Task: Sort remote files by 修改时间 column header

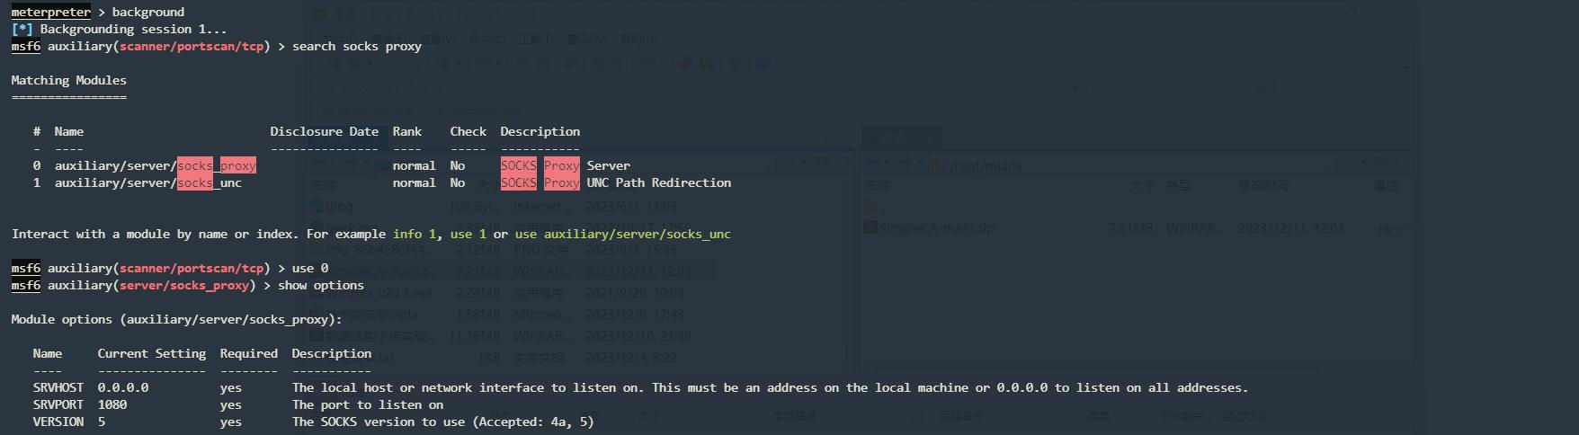Action: tap(1262, 185)
